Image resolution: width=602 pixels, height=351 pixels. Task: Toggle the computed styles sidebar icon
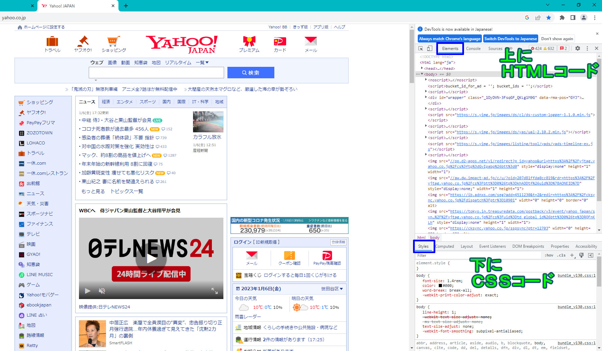pos(591,255)
